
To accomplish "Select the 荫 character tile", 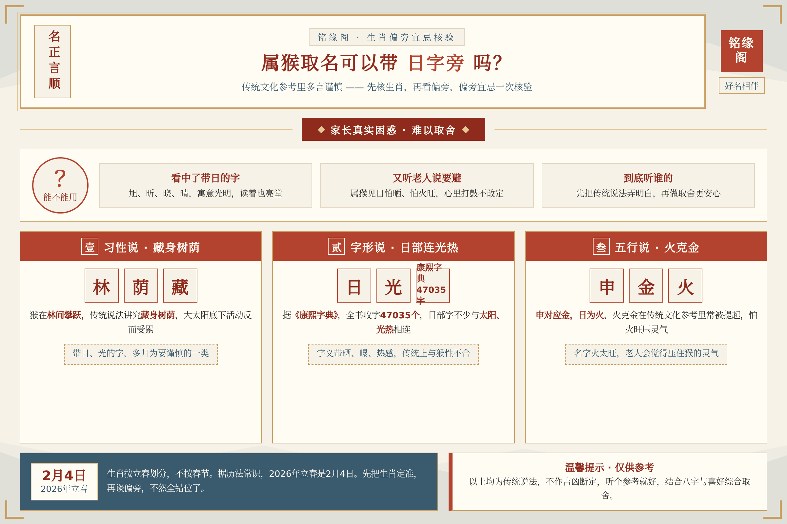I will [x=141, y=286].
